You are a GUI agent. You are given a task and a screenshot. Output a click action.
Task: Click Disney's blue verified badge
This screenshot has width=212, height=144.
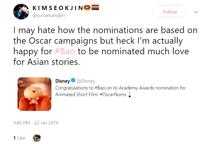click(x=73, y=81)
